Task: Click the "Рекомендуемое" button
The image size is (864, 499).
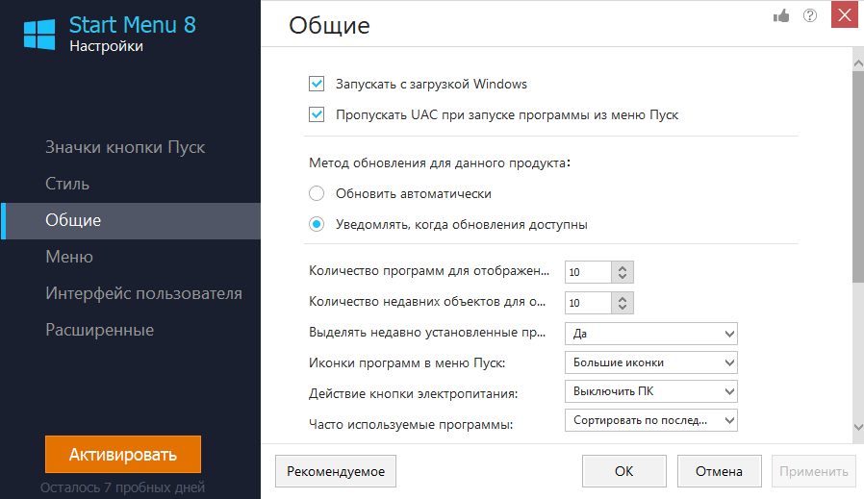Action: click(336, 471)
